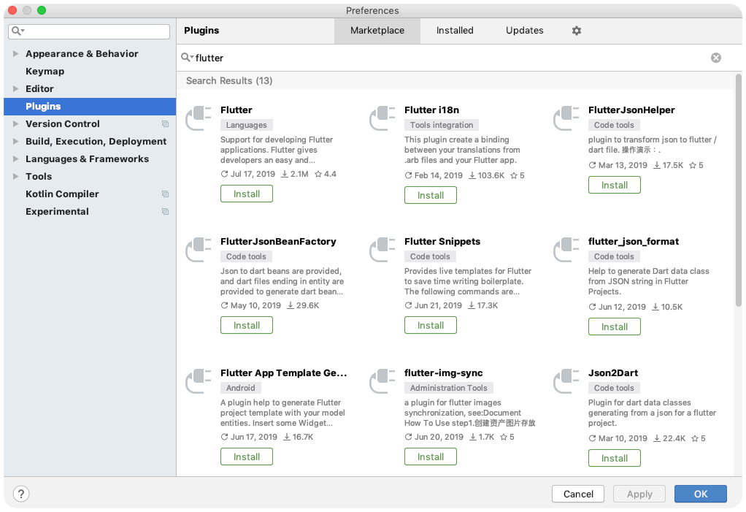Screen dimensions: 746x512
Task: Open the Flutter plugin title
Action: click(x=237, y=110)
